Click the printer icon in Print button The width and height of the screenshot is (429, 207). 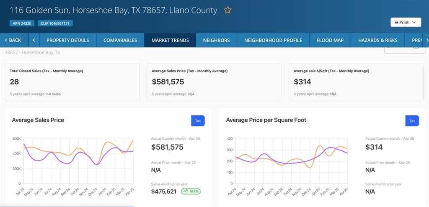click(x=397, y=23)
